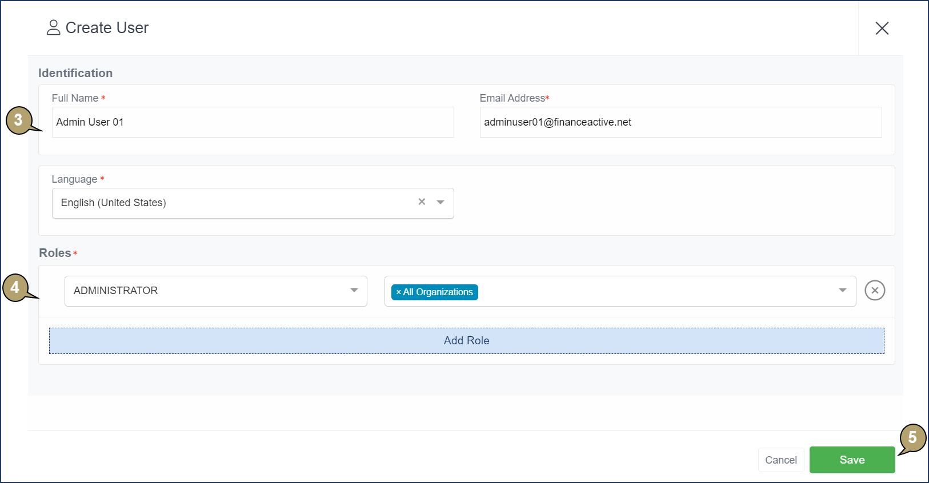This screenshot has width=929, height=483.
Task: Click the step 4 callout marker
Action: [15, 287]
